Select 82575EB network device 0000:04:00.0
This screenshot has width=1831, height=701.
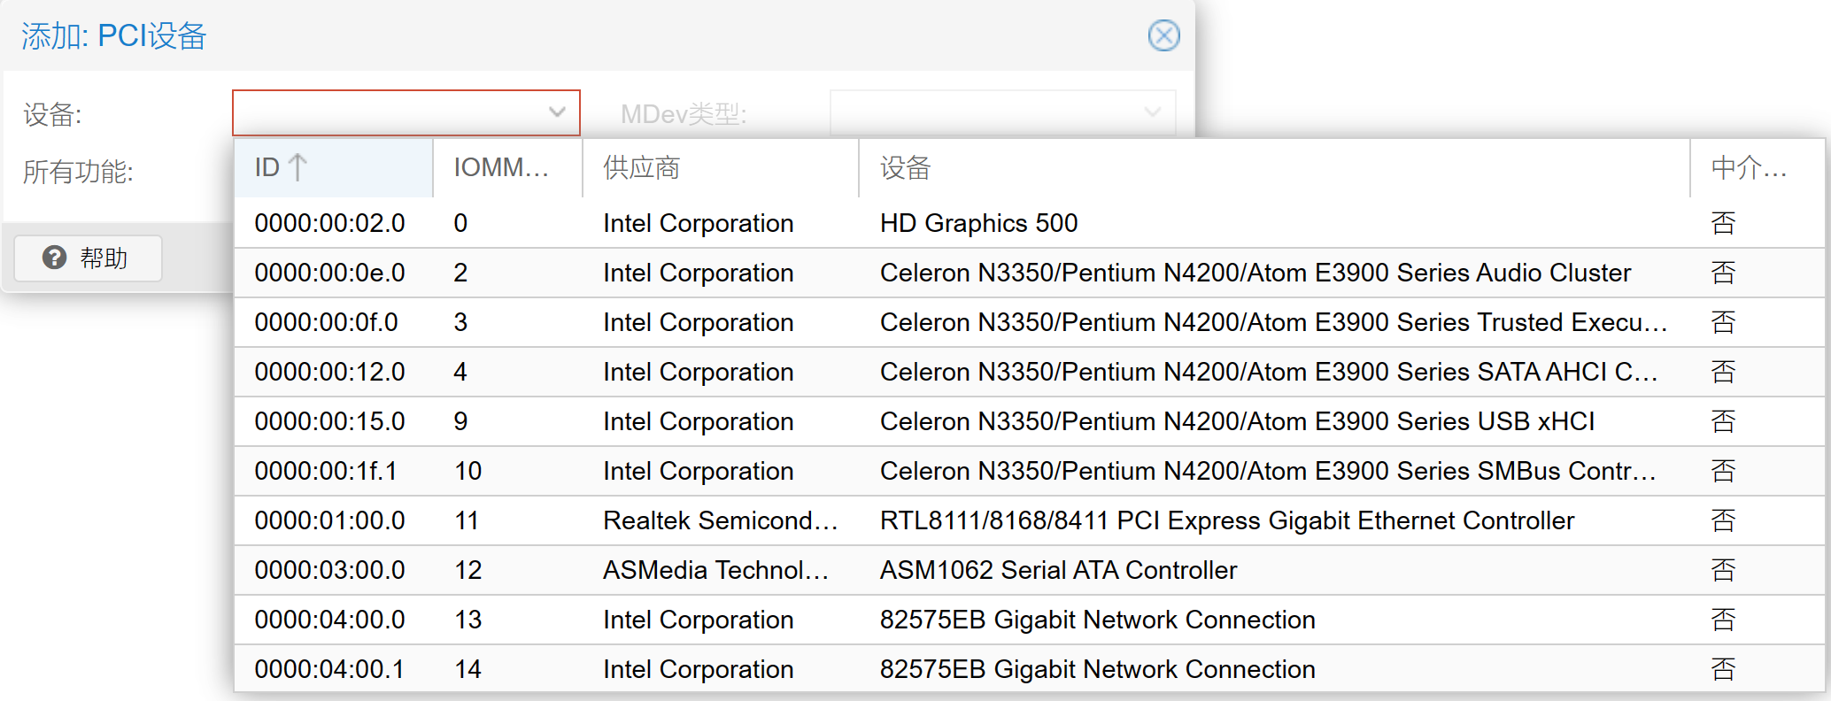1096,620
